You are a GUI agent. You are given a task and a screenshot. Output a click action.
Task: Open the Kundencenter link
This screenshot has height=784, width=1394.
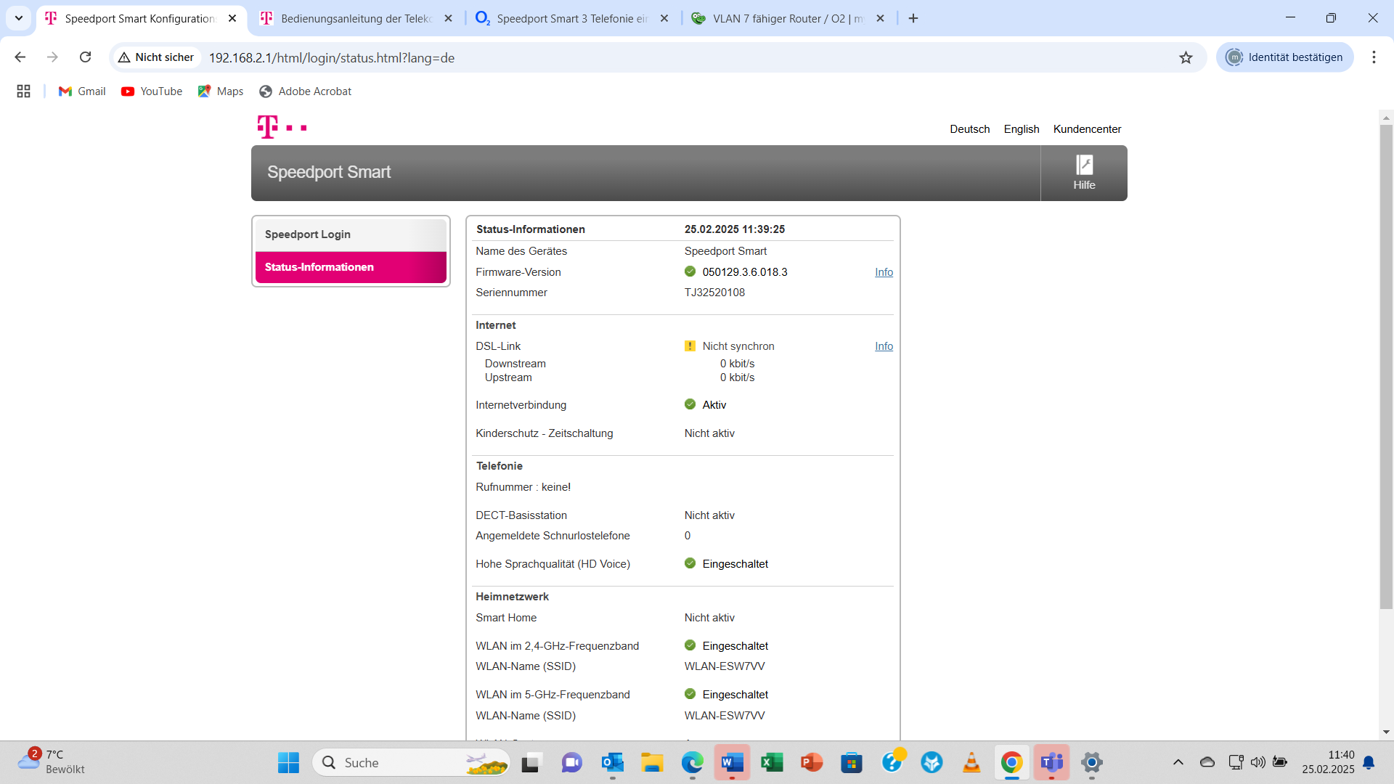click(1087, 129)
